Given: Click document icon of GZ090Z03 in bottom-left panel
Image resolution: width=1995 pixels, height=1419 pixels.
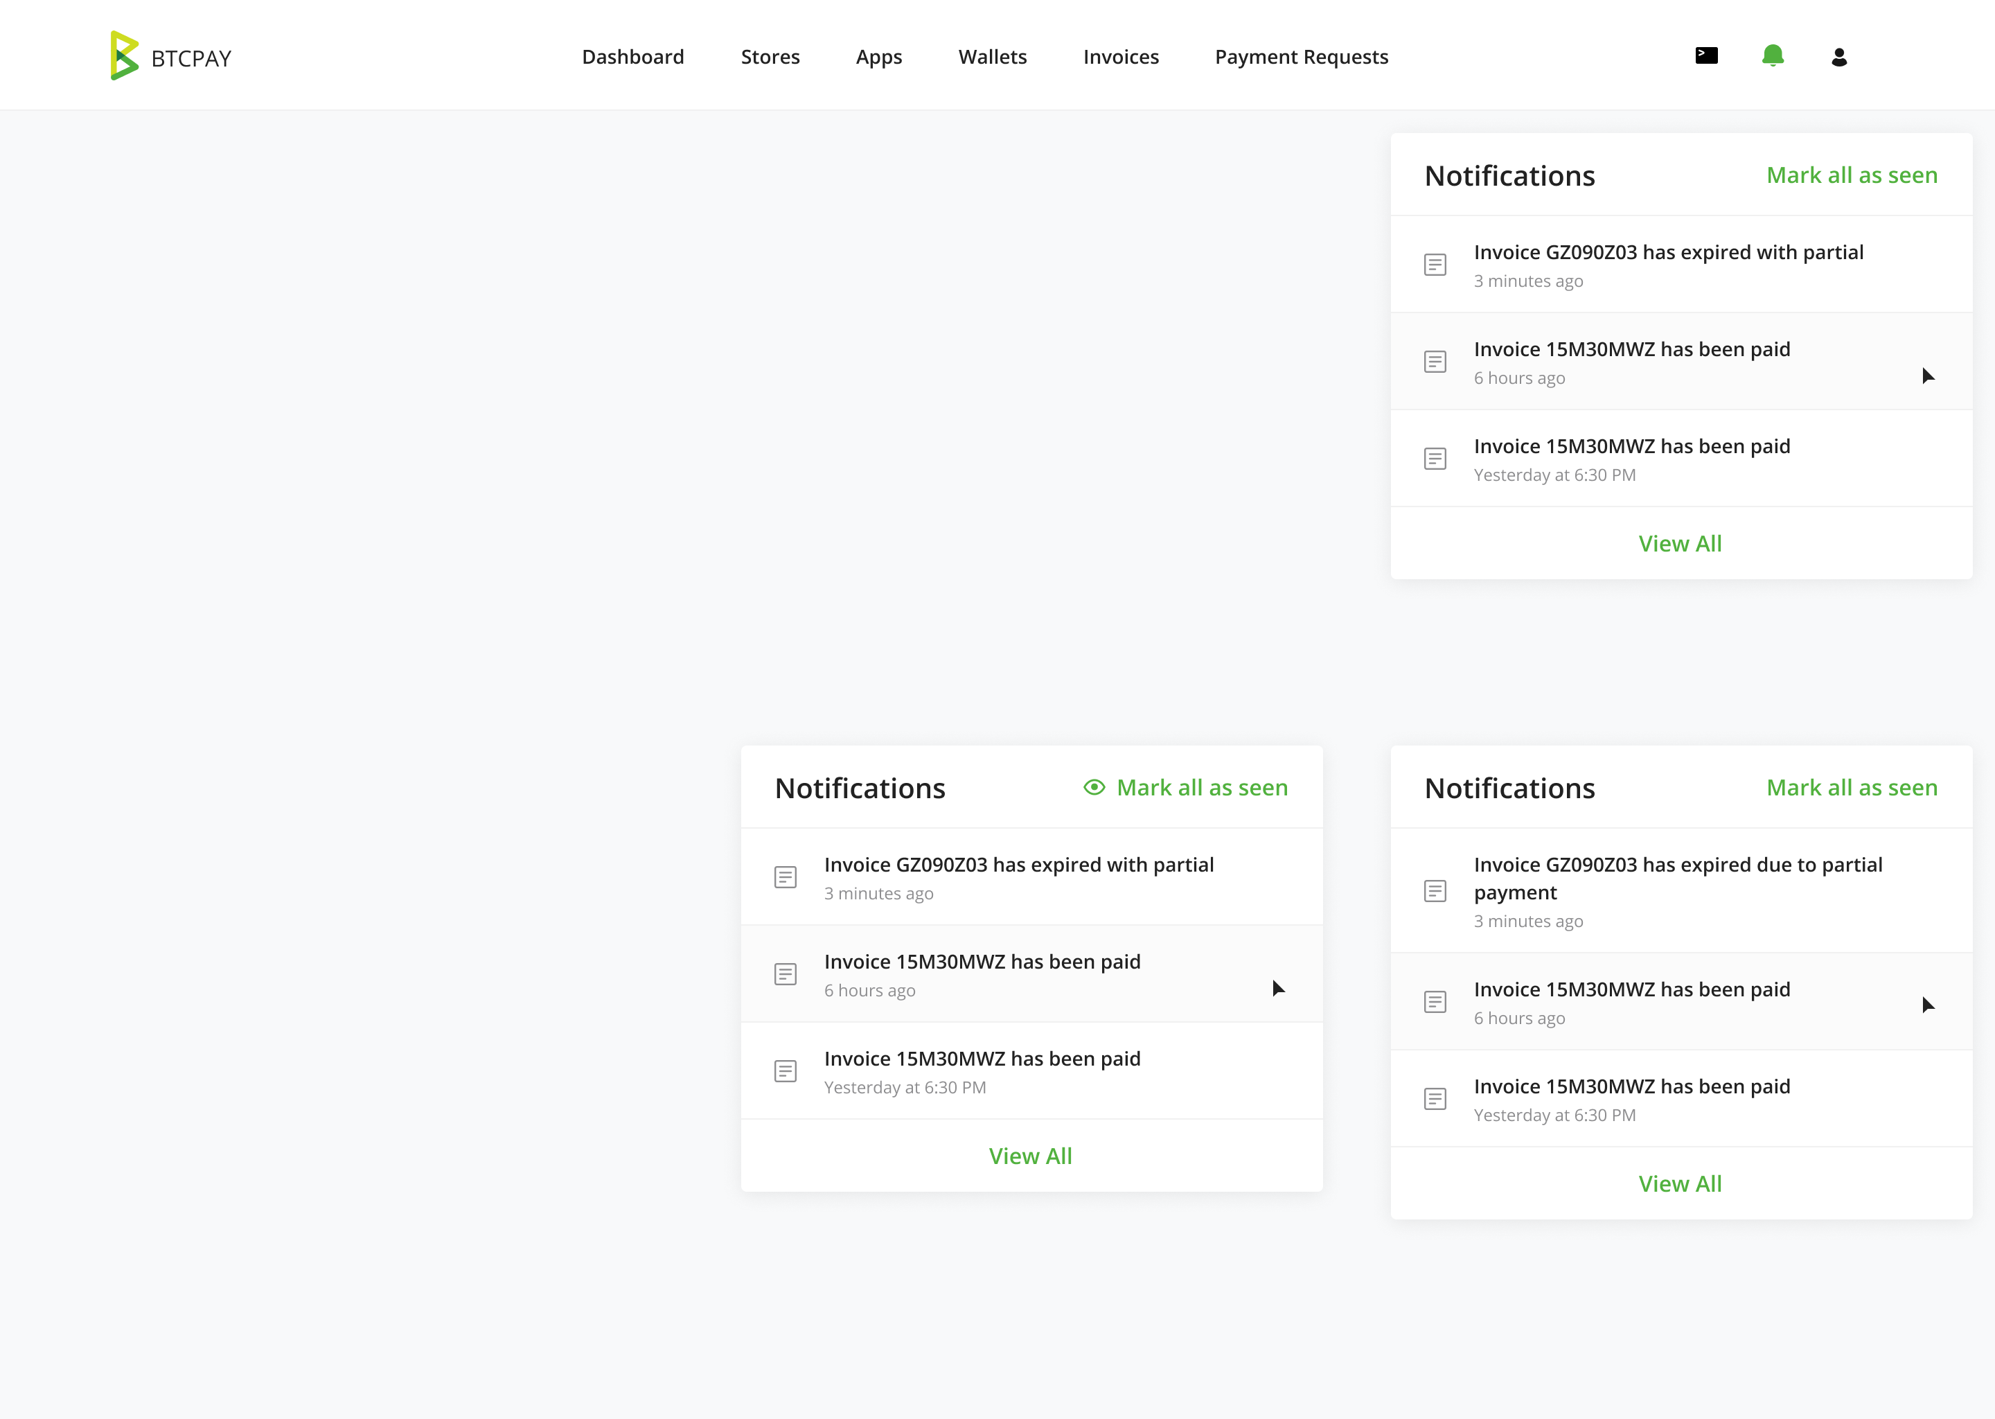Looking at the screenshot, I should click(786, 877).
